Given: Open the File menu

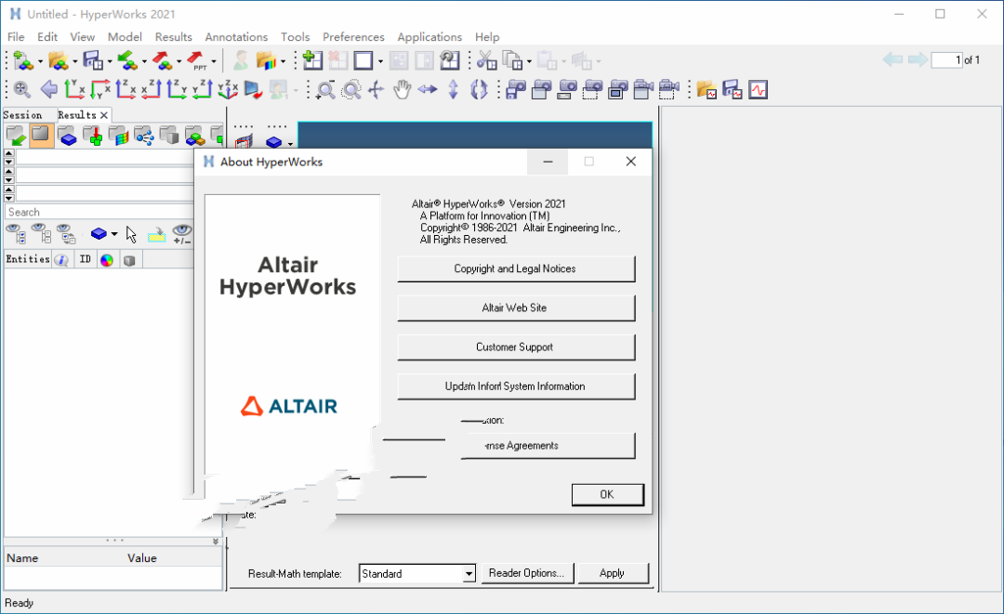Looking at the screenshot, I should click(x=16, y=37).
